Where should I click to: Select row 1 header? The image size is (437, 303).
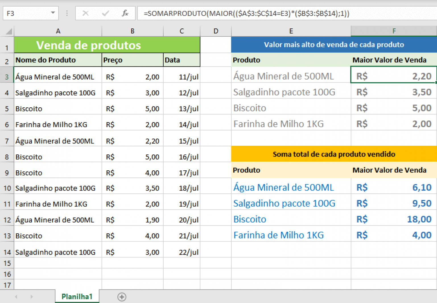click(7, 45)
